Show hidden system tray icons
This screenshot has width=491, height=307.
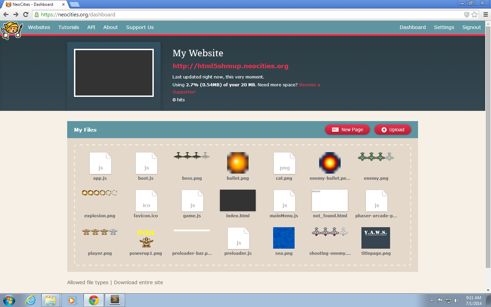[432, 301]
